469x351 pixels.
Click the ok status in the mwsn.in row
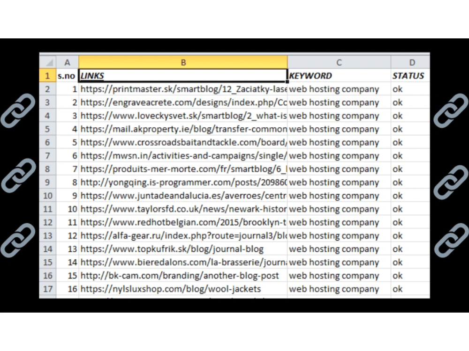410,155
